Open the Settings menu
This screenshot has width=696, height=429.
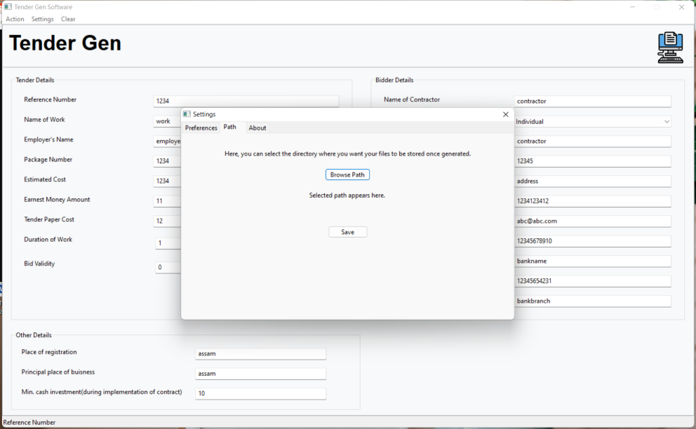(x=42, y=19)
